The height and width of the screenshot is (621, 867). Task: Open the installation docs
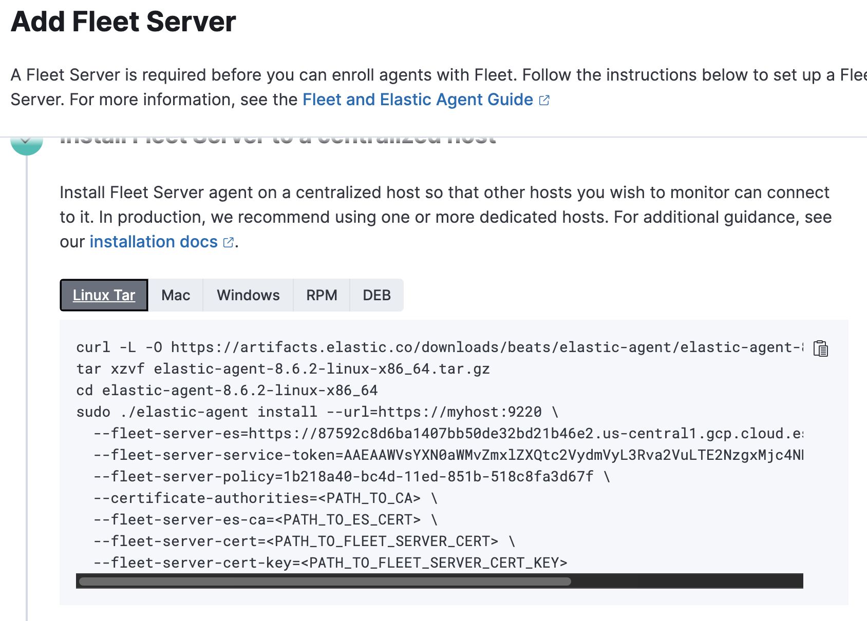[153, 242]
